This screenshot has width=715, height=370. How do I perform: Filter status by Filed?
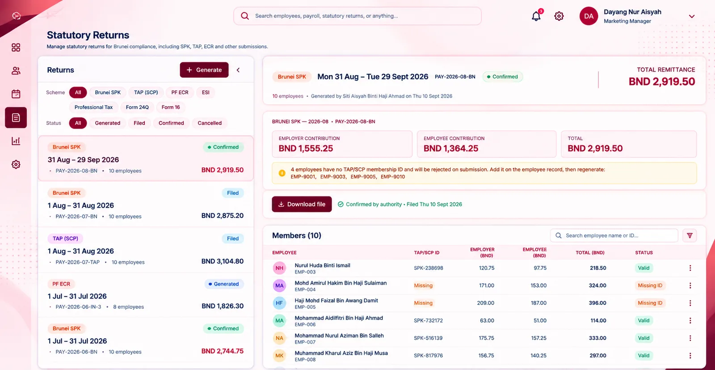click(139, 123)
